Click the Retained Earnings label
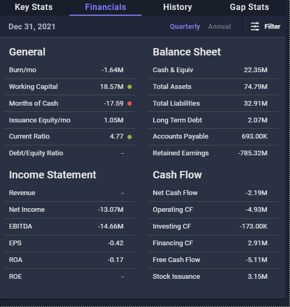290x307 pixels. click(181, 153)
